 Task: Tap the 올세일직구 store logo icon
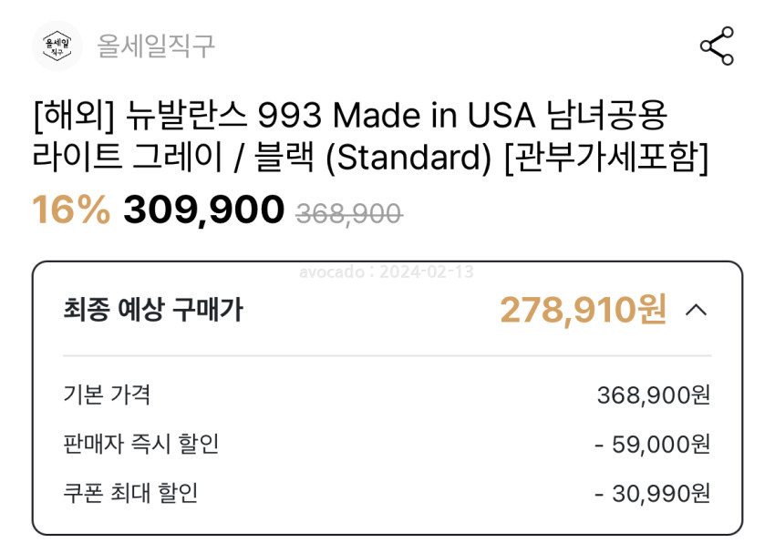pyautogui.click(x=57, y=46)
